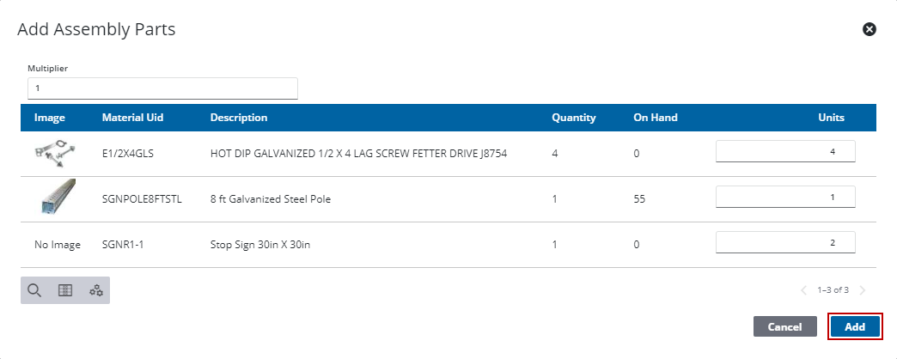Go to the next page of results
This screenshot has height=359, width=897.
[862, 290]
